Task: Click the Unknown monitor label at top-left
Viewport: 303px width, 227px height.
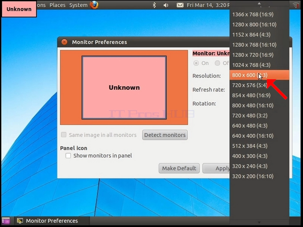Action: (19, 9)
